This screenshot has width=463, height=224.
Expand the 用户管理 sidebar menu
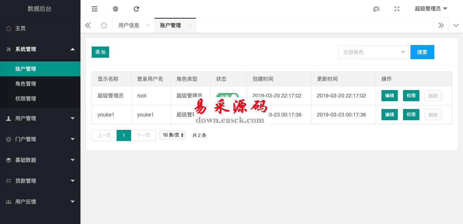40,118
